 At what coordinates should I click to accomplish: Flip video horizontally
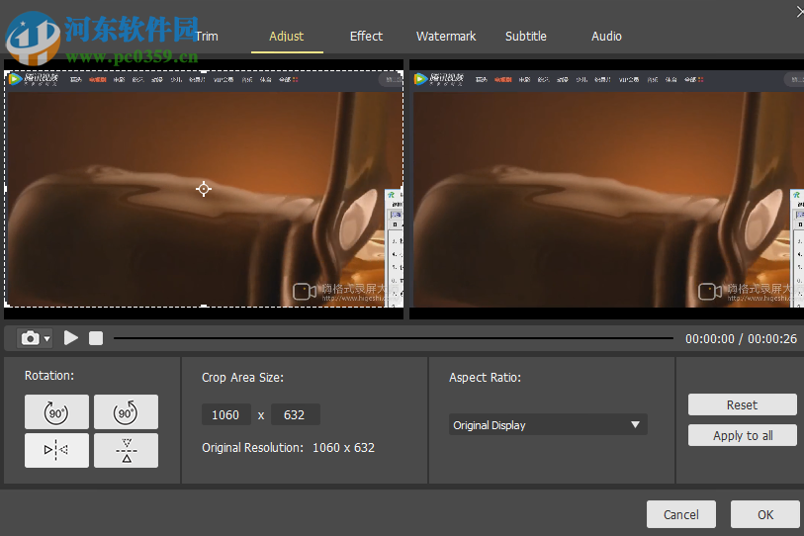56,450
